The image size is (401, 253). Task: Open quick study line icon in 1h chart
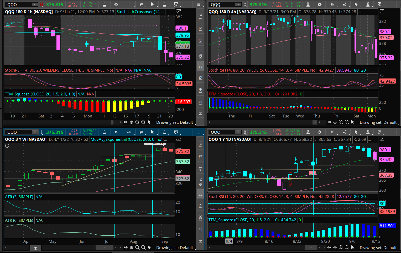click(176, 4)
